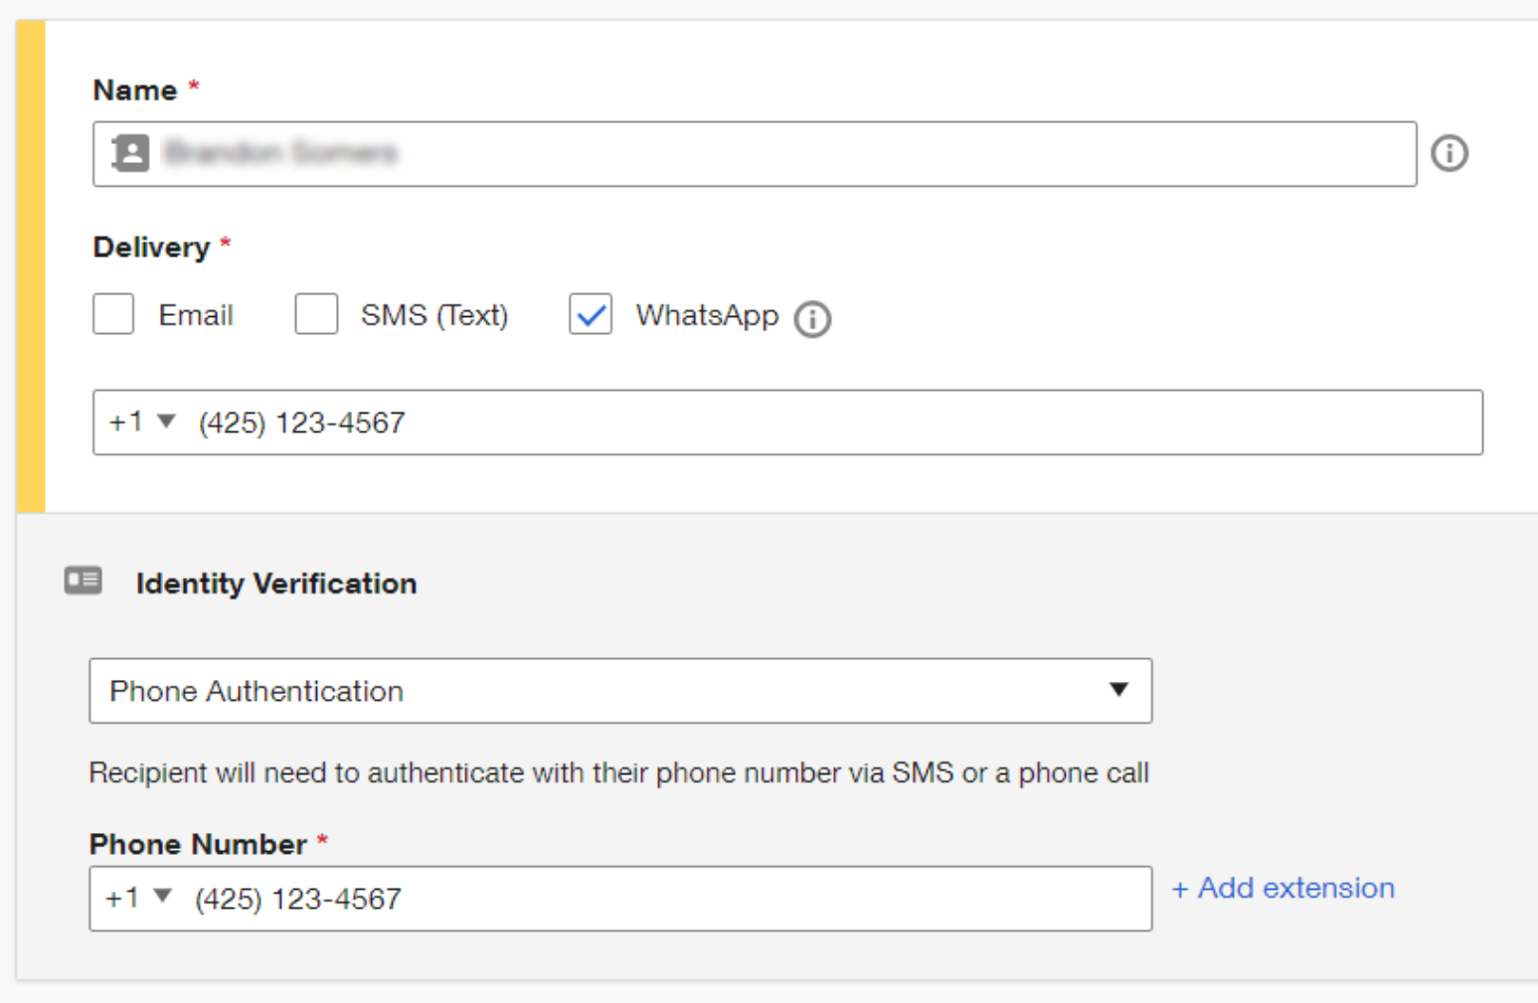Click the address book icon in Name field

[x=130, y=153]
